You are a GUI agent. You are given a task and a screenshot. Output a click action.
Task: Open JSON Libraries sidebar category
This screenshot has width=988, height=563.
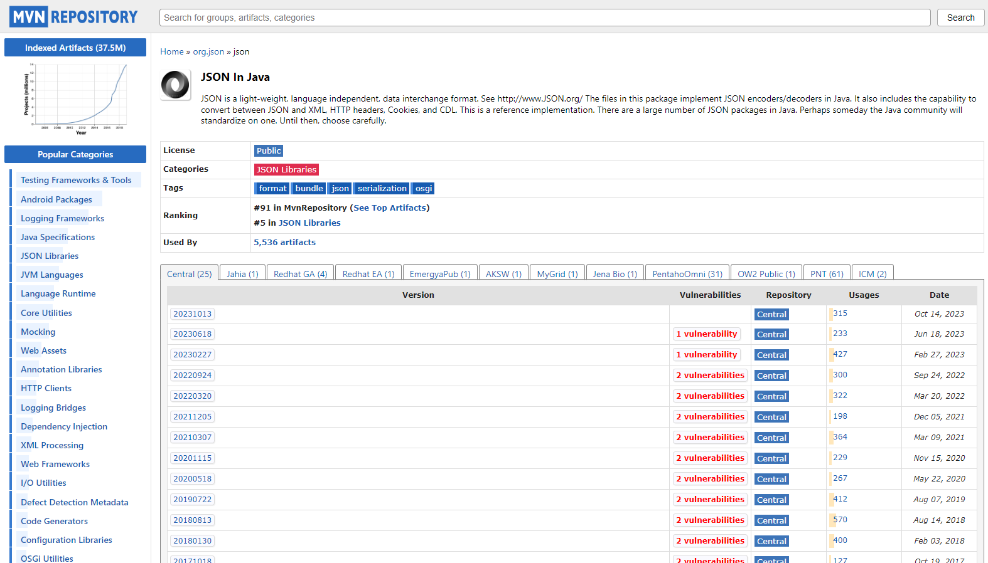[50, 256]
